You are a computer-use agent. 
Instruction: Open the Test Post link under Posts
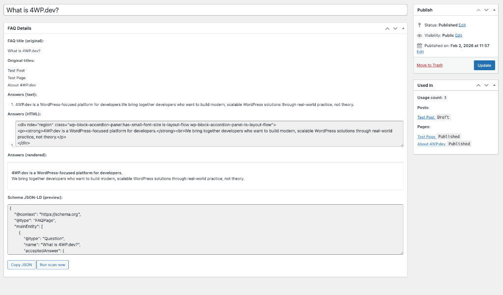click(x=426, y=117)
